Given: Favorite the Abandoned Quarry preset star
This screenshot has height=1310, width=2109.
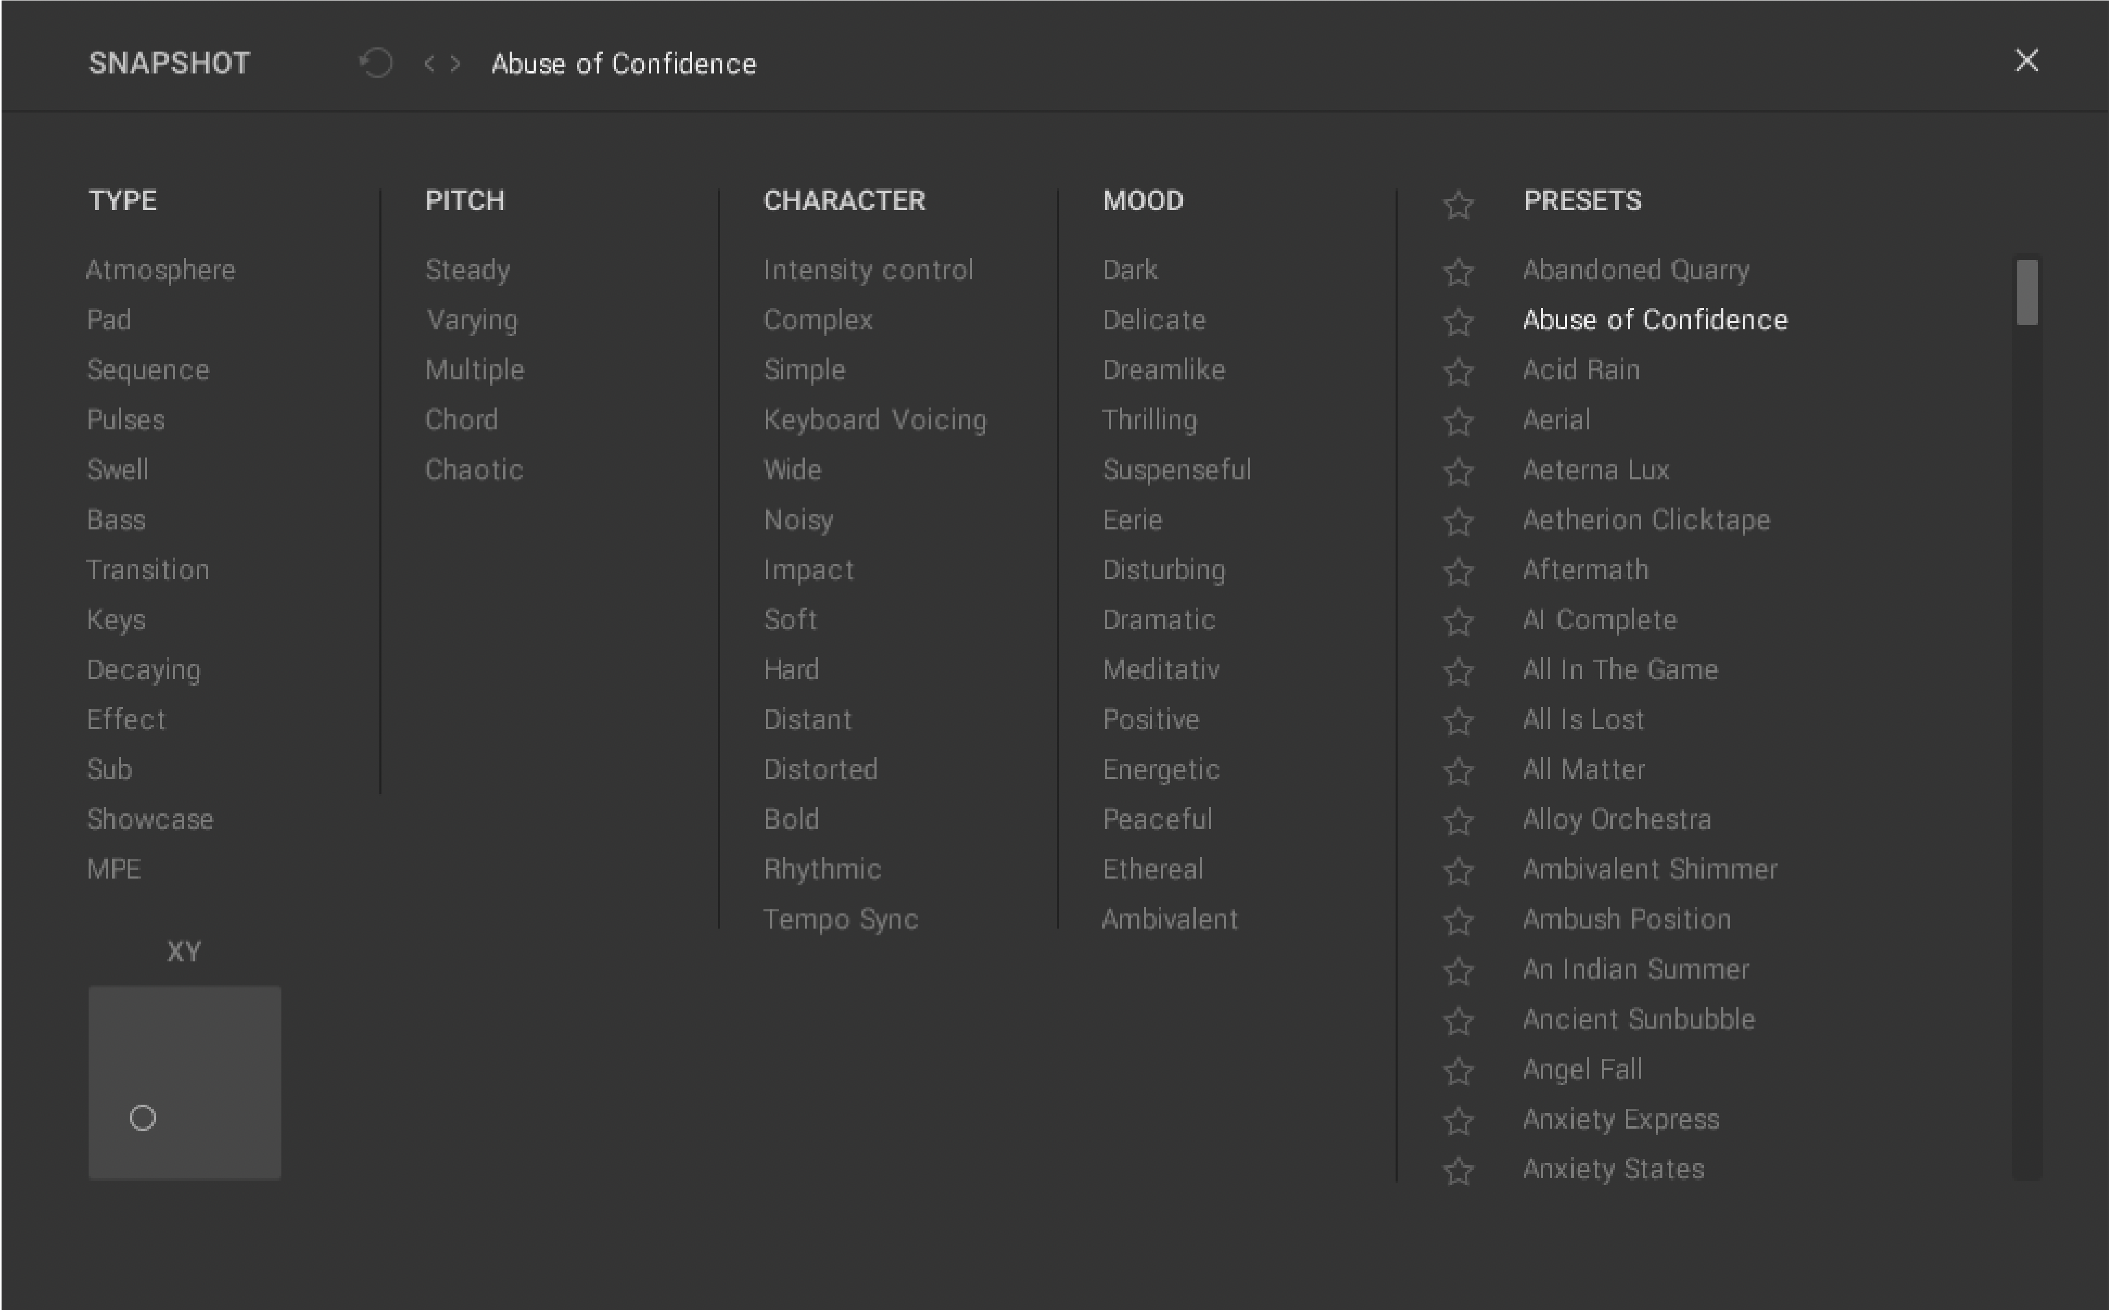Looking at the screenshot, I should [1458, 272].
